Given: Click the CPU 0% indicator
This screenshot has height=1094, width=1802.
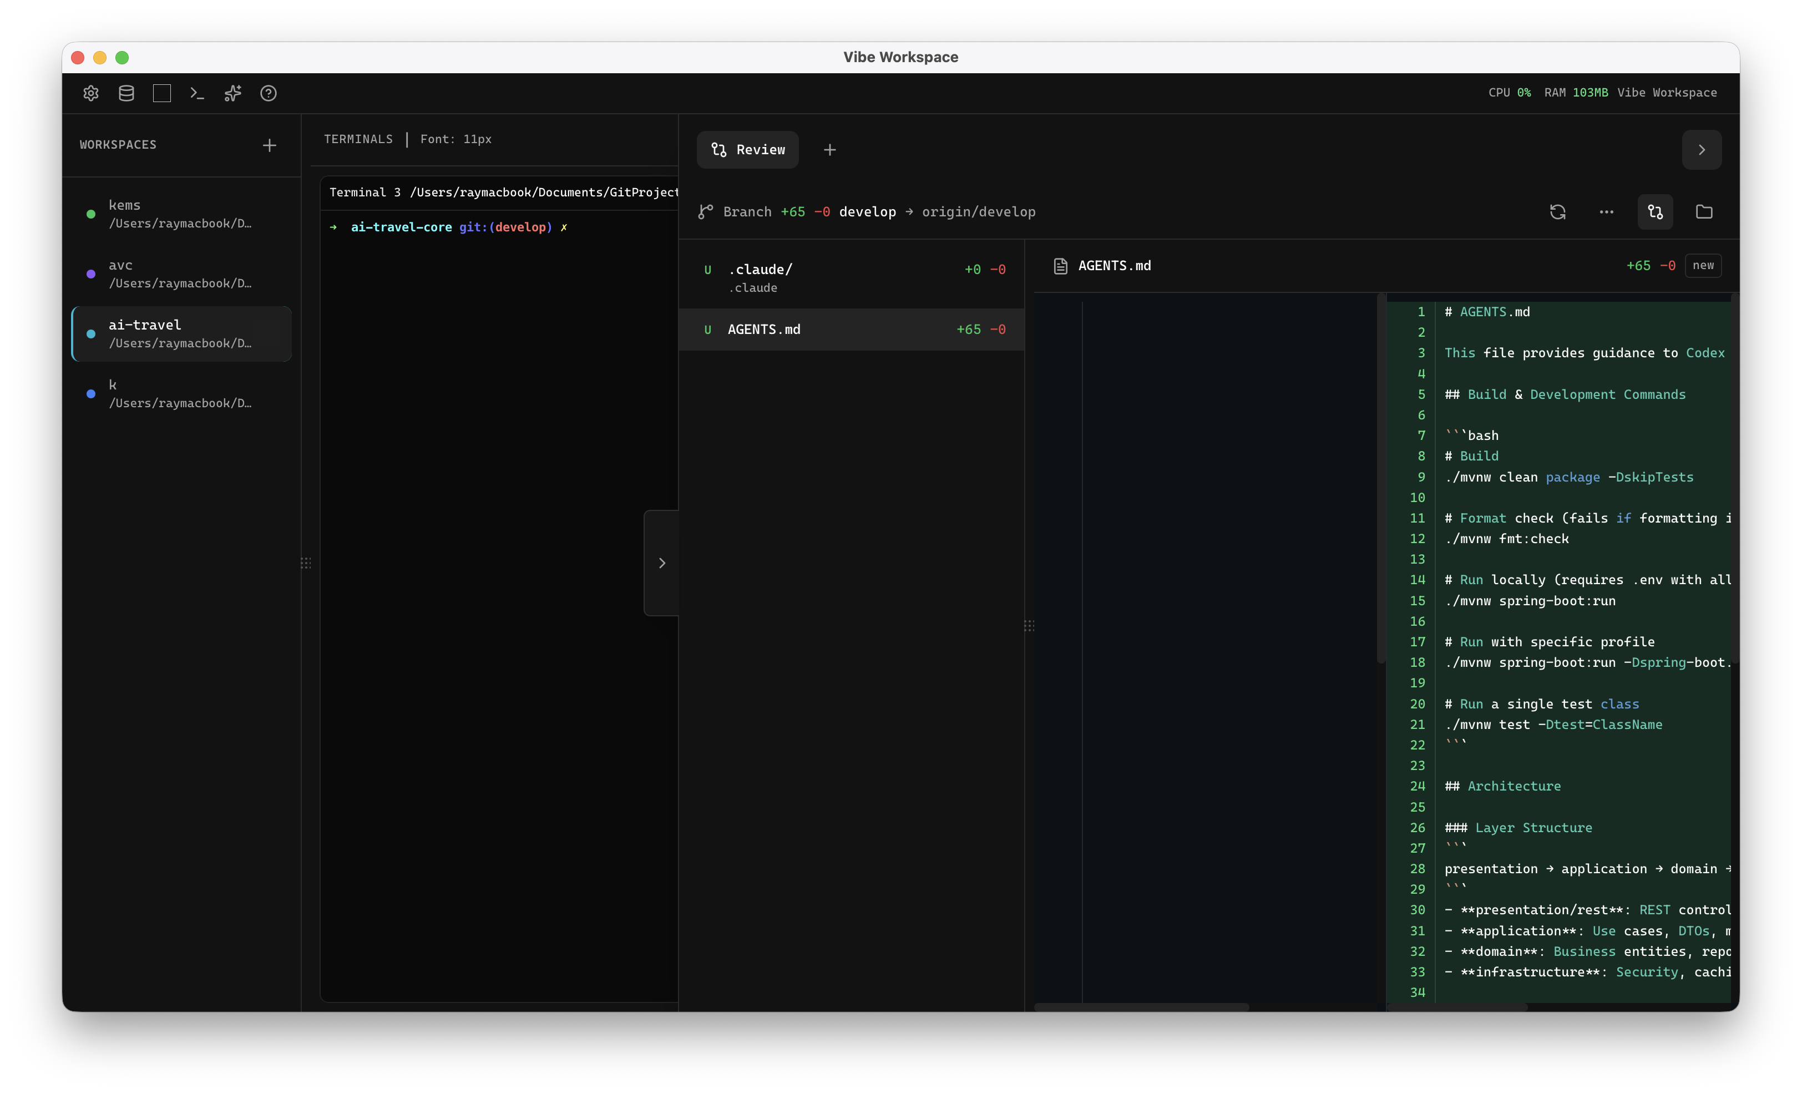Looking at the screenshot, I should [1510, 93].
